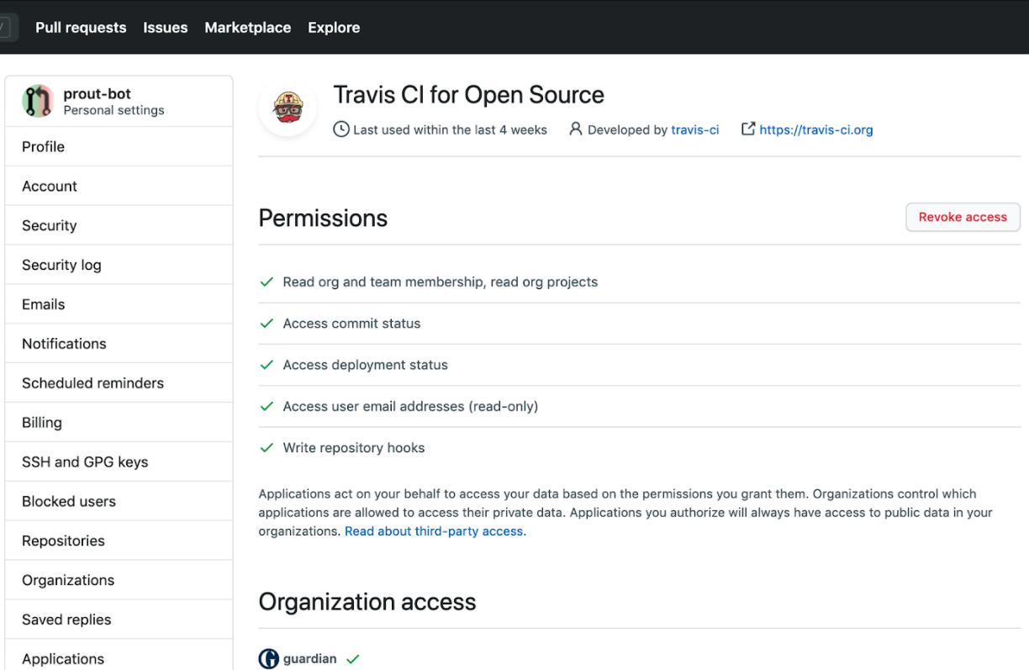The width and height of the screenshot is (1029, 670).
Task: Open Read about third-party access link
Action: click(x=434, y=531)
